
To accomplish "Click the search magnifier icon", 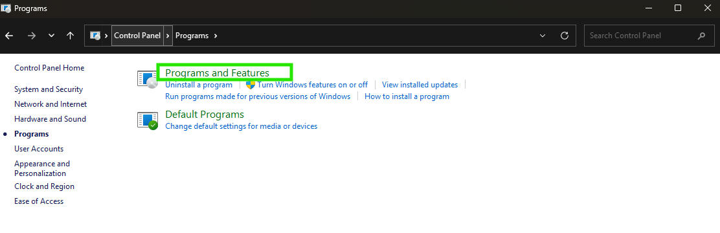I will pos(701,36).
